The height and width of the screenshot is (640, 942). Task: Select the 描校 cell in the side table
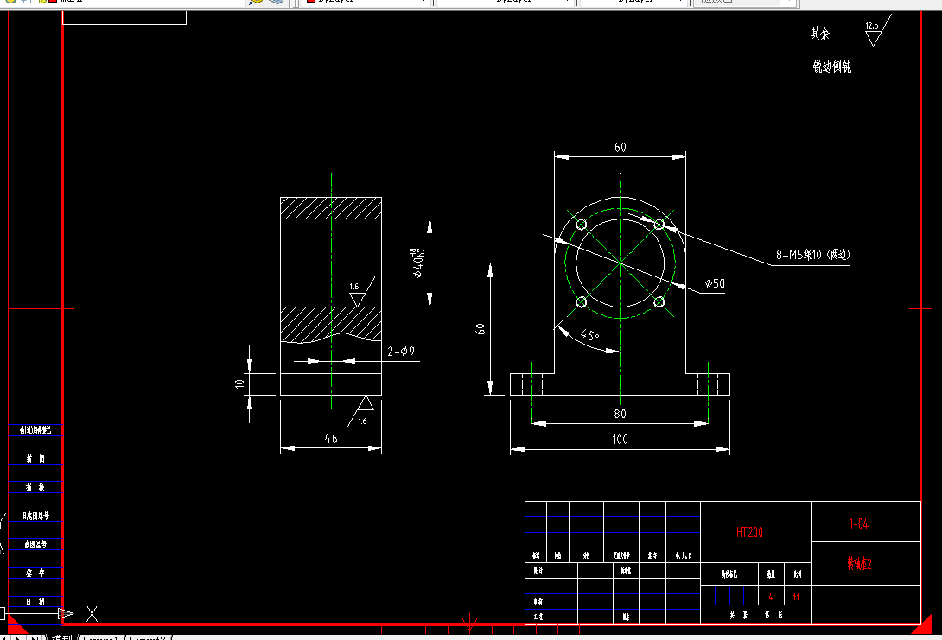[35, 487]
